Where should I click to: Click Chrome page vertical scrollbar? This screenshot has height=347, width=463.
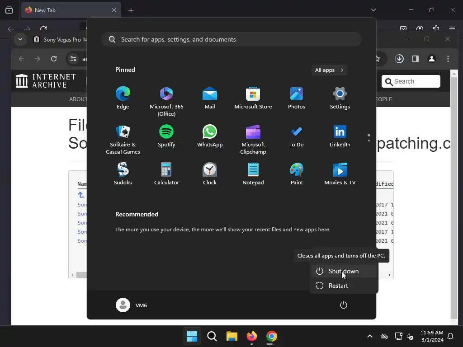tap(454, 198)
